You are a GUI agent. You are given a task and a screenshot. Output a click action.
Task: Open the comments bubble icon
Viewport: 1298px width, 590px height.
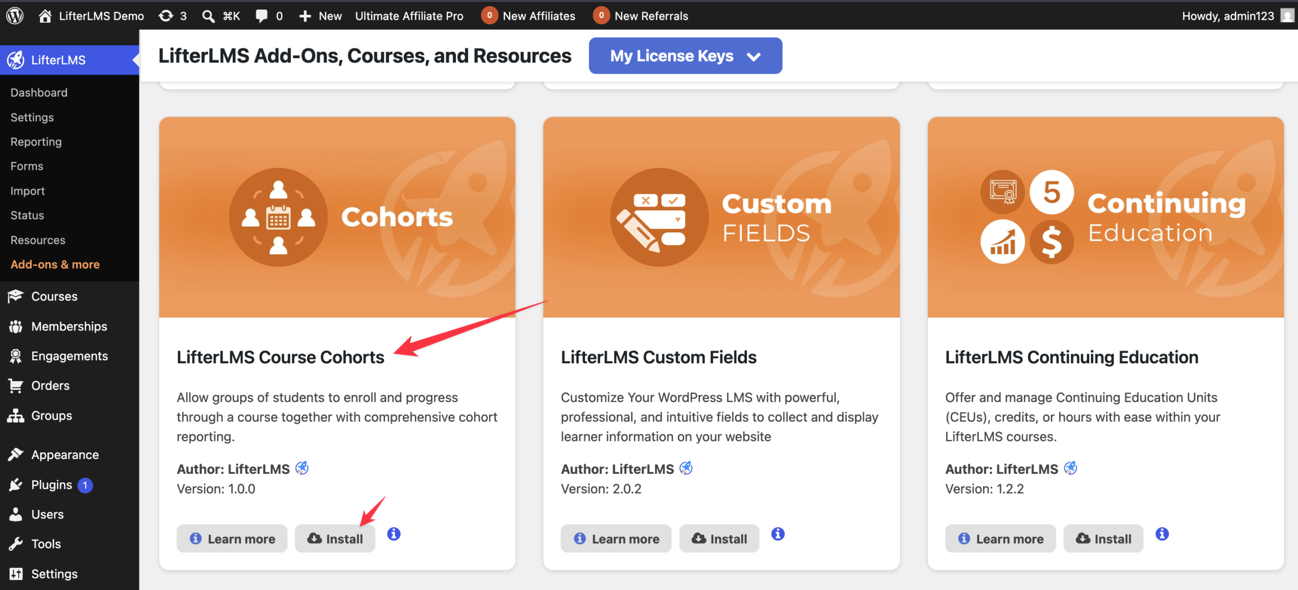(262, 16)
